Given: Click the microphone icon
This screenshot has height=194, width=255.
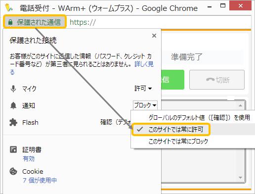Looking at the screenshot, I should [x=13, y=89].
